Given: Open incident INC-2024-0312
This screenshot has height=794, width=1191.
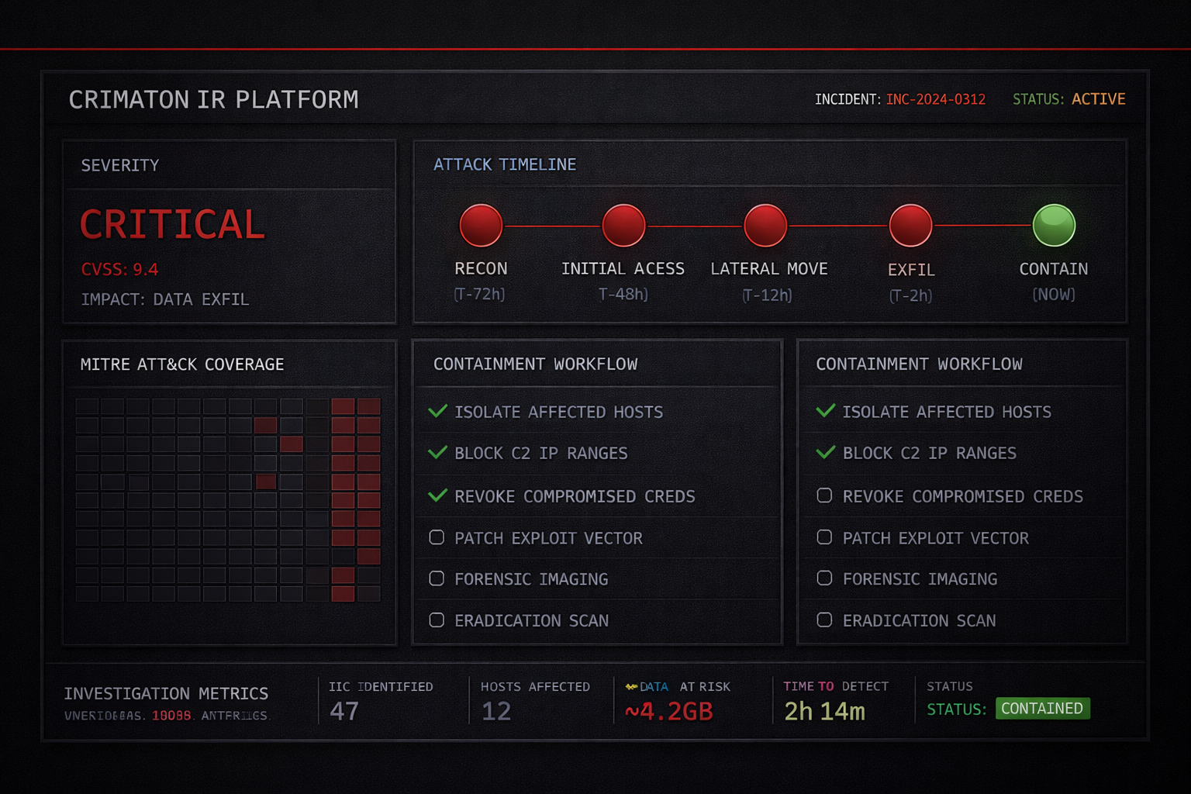Looking at the screenshot, I should pos(935,99).
